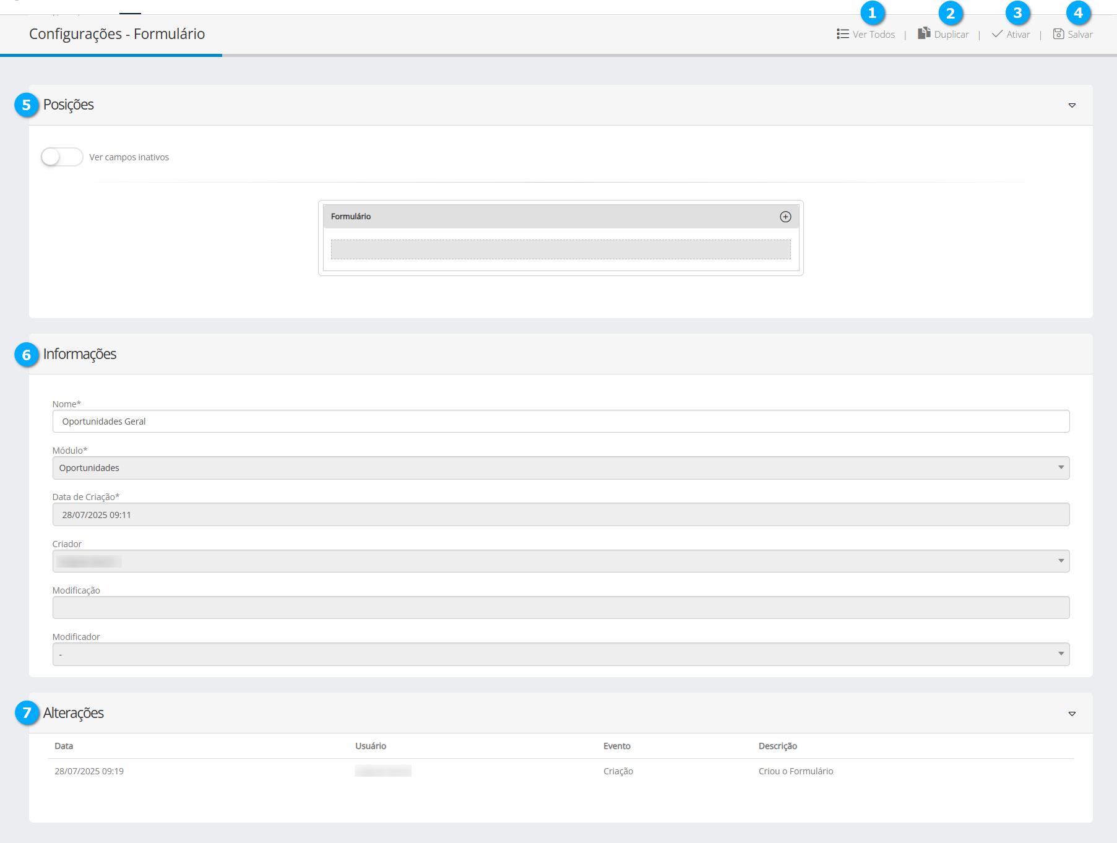Image resolution: width=1117 pixels, height=843 pixels.
Task: Click the Data de Criação field
Action: [x=561, y=515]
